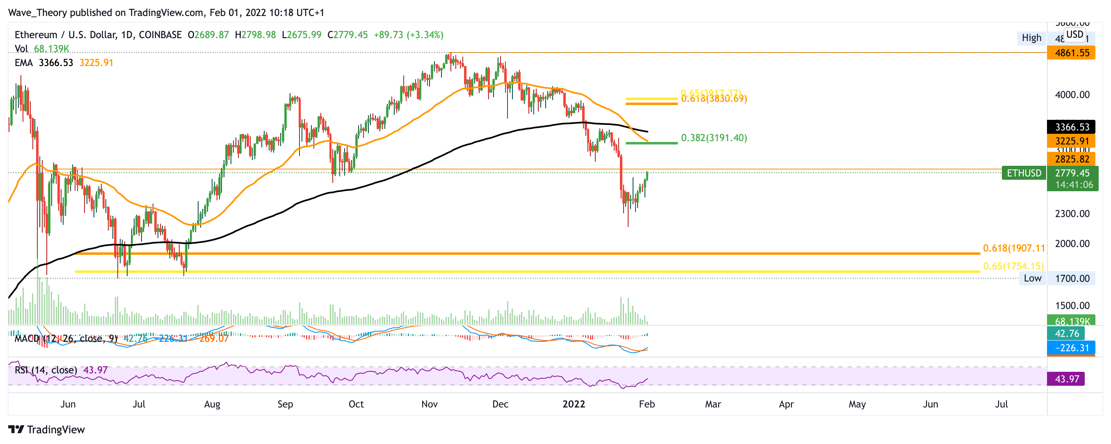This screenshot has width=1111, height=444.
Task: Click the blue -226.31 MACD value tag
Action: [x=1072, y=348]
